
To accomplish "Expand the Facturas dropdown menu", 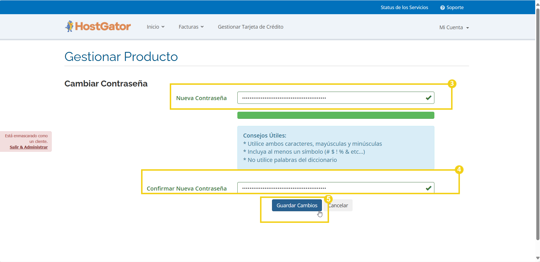I will tap(191, 27).
